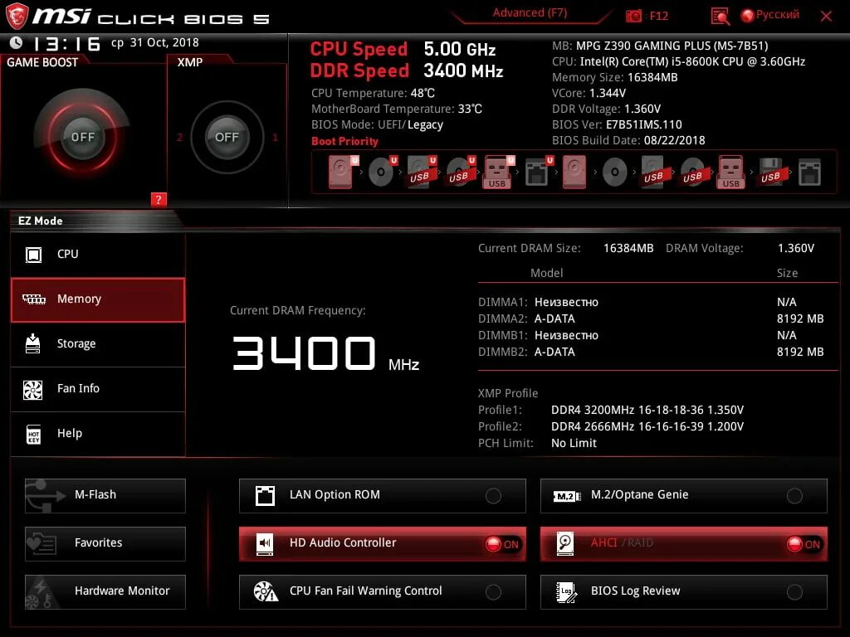
Task: Click the red question mark help icon
Action: (159, 199)
